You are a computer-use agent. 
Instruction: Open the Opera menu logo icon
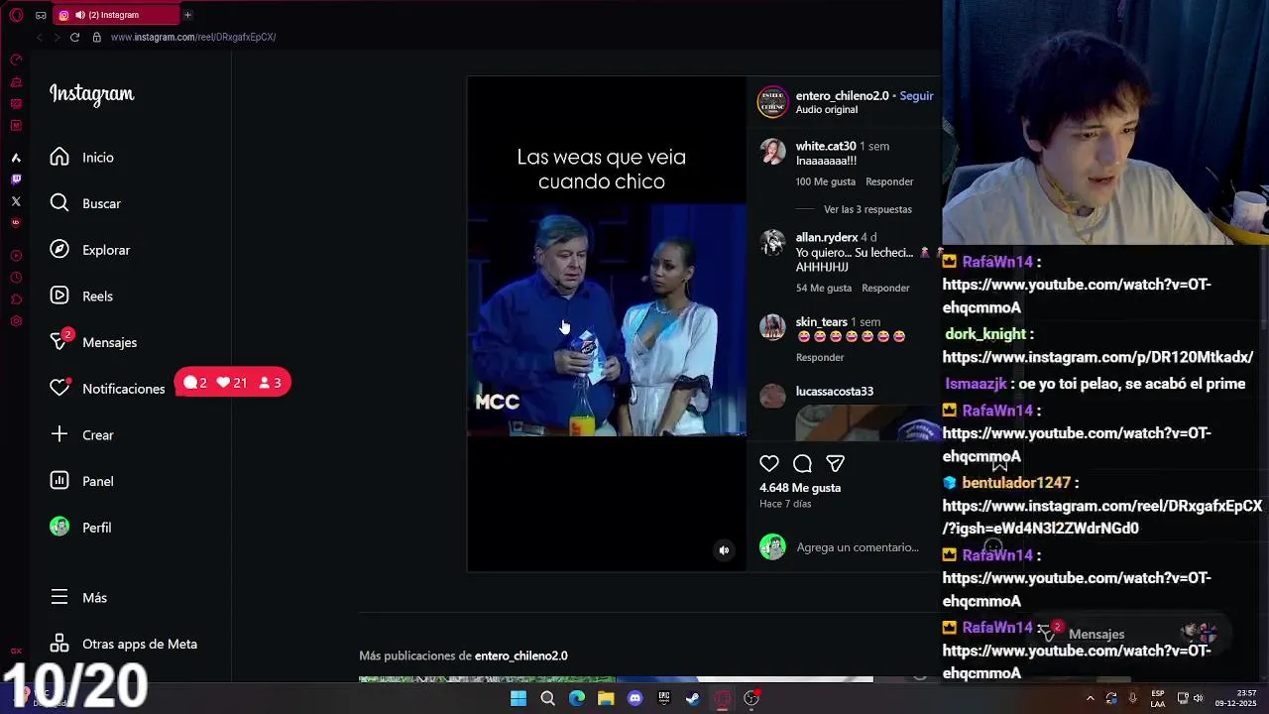click(16, 15)
